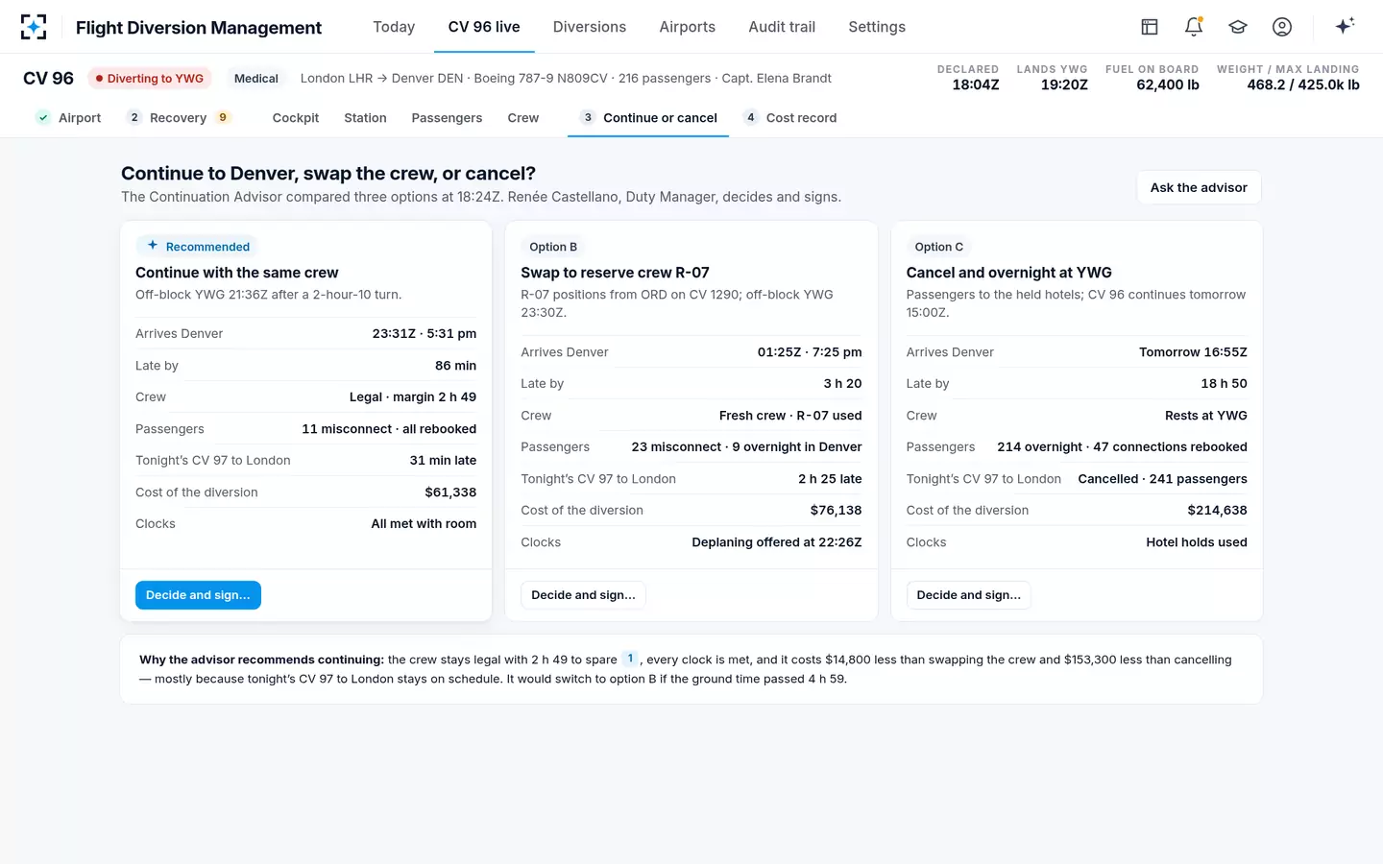The image size is (1383, 864).
Task: Open the user account profile icon
Action: (1282, 27)
